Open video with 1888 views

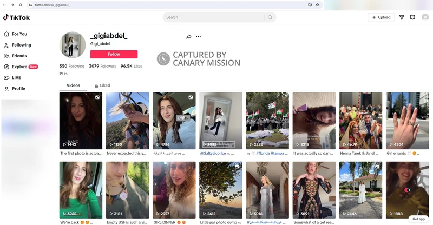pos(408,190)
